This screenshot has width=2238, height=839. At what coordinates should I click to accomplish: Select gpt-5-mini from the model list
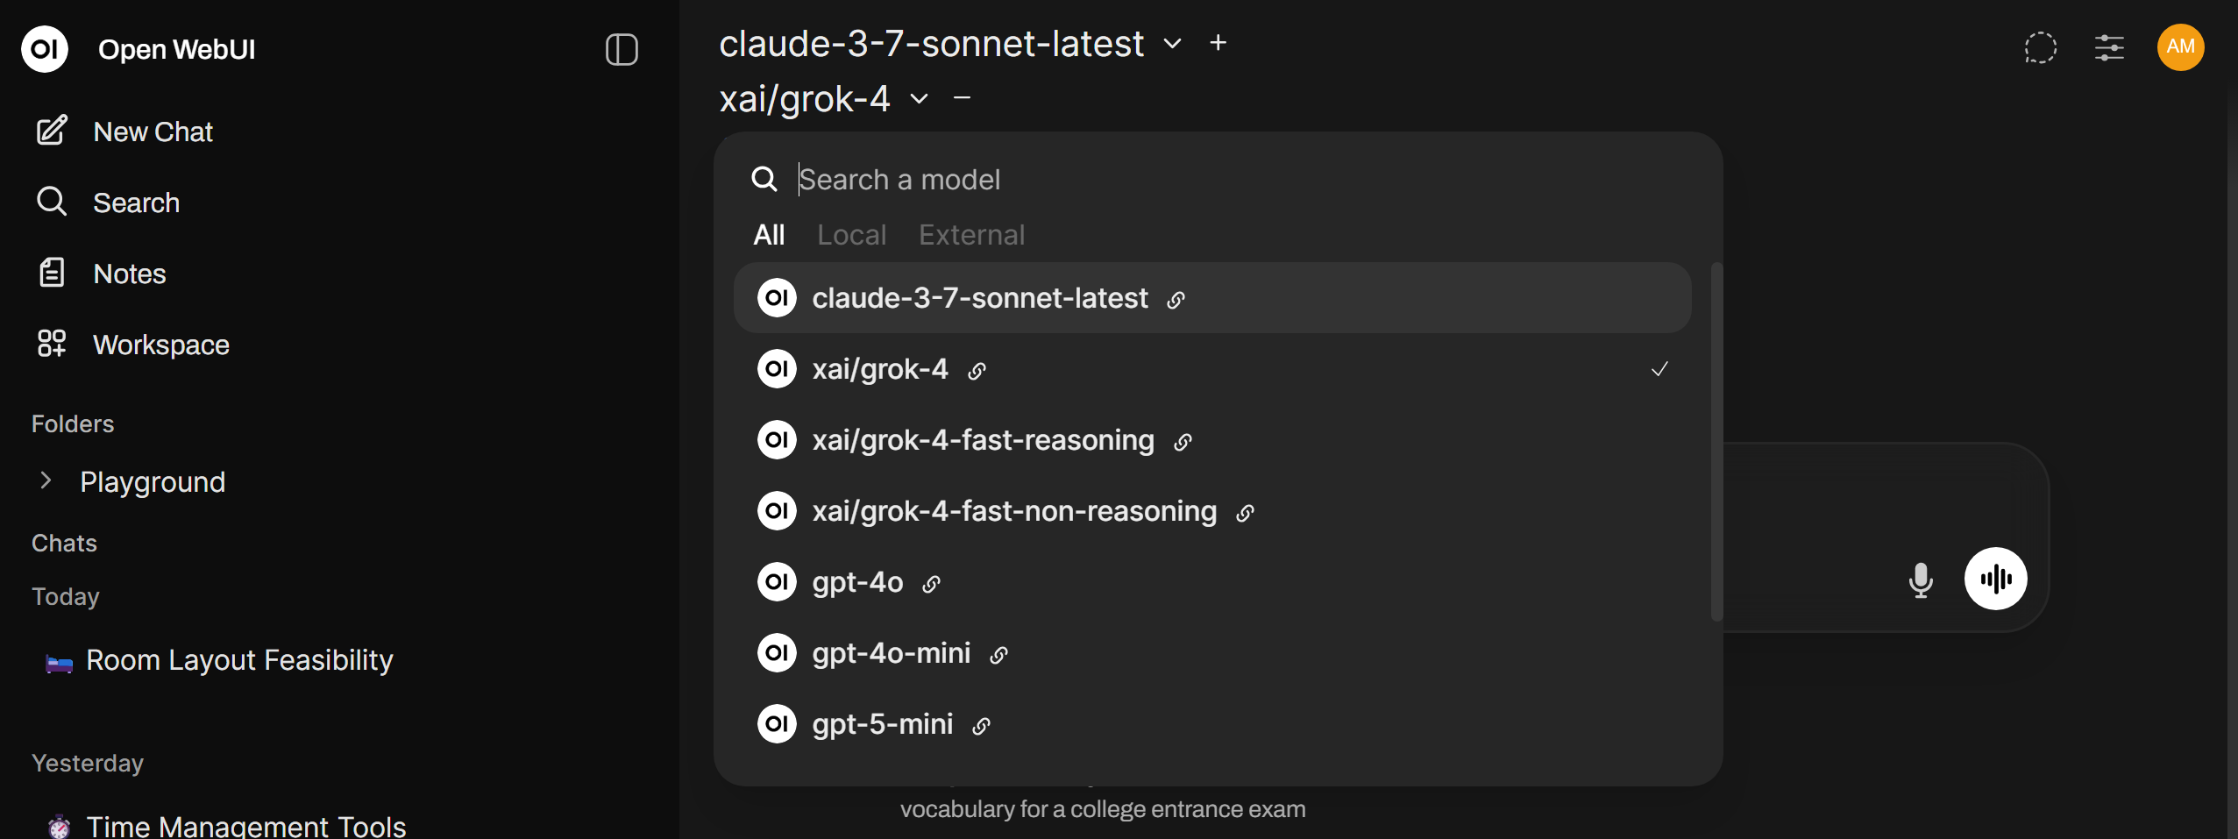[882, 723]
